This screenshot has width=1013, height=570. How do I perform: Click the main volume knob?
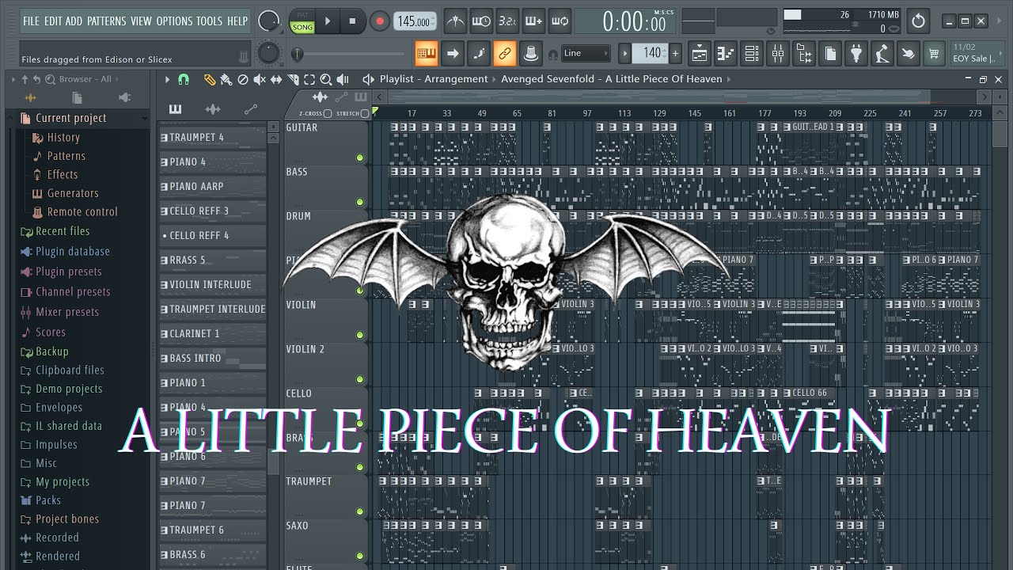[269, 21]
